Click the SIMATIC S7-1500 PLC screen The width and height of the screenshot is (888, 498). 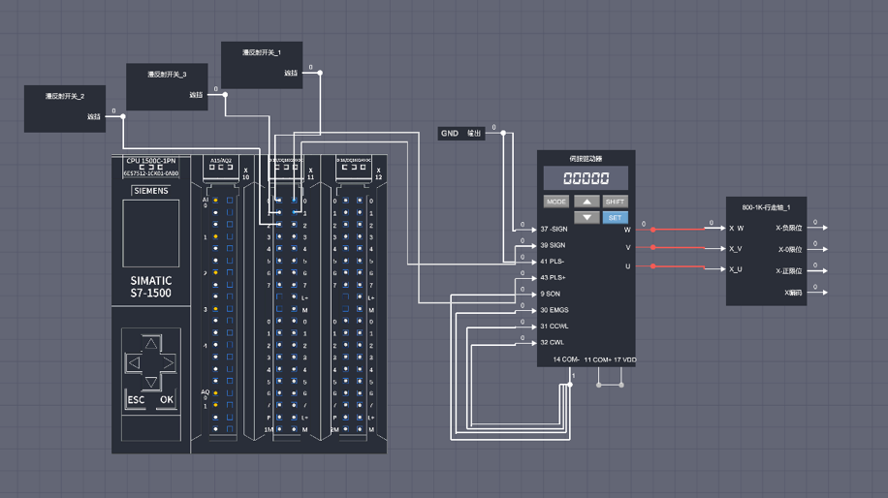click(150, 233)
